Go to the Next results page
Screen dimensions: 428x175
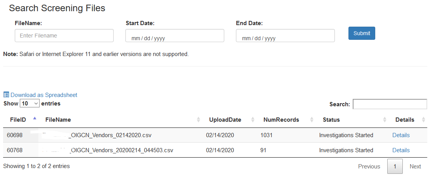point(415,167)
